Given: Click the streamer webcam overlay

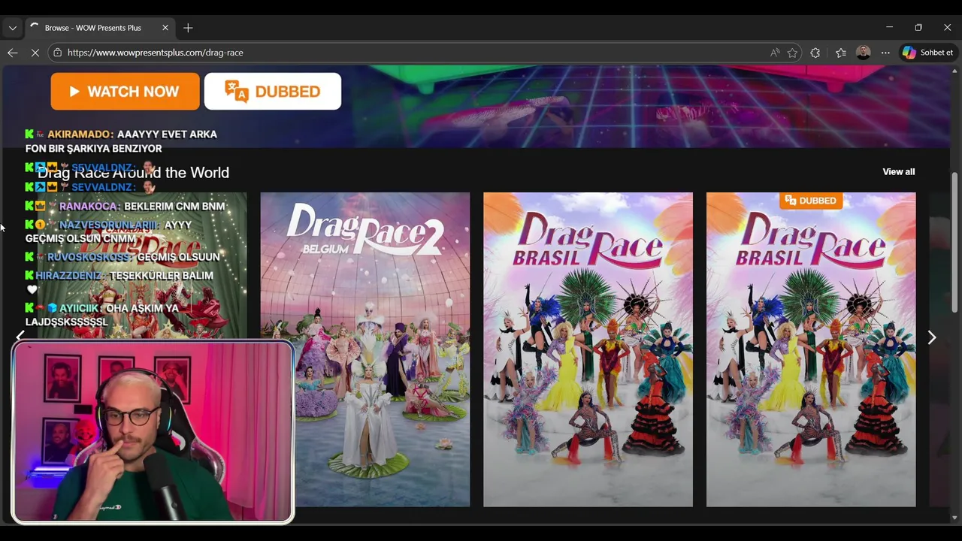Looking at the screenshot, I should (153, 431).
